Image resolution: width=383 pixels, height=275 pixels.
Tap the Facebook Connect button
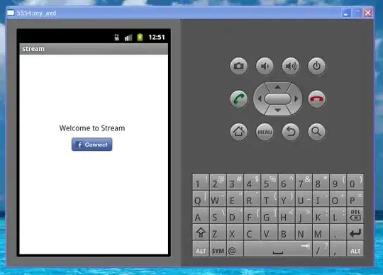point(91,145)
